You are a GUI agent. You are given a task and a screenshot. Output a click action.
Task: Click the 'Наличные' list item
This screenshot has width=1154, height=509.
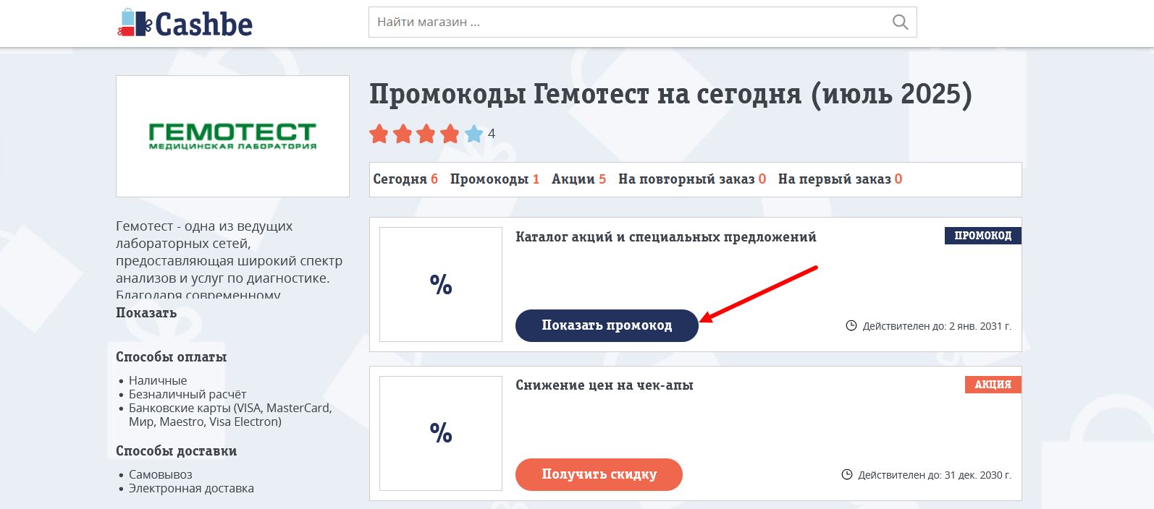pyautogui.click(x=158, y=380)
